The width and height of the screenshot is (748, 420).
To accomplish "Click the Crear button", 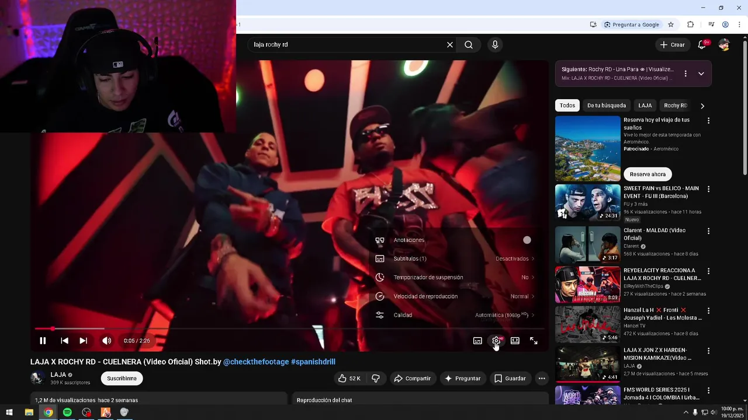I will pos(672,45).
